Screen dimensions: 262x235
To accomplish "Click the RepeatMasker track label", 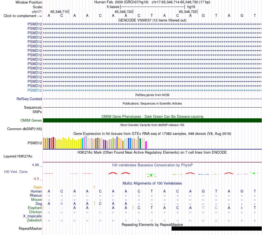I will (x=30, y=228).
